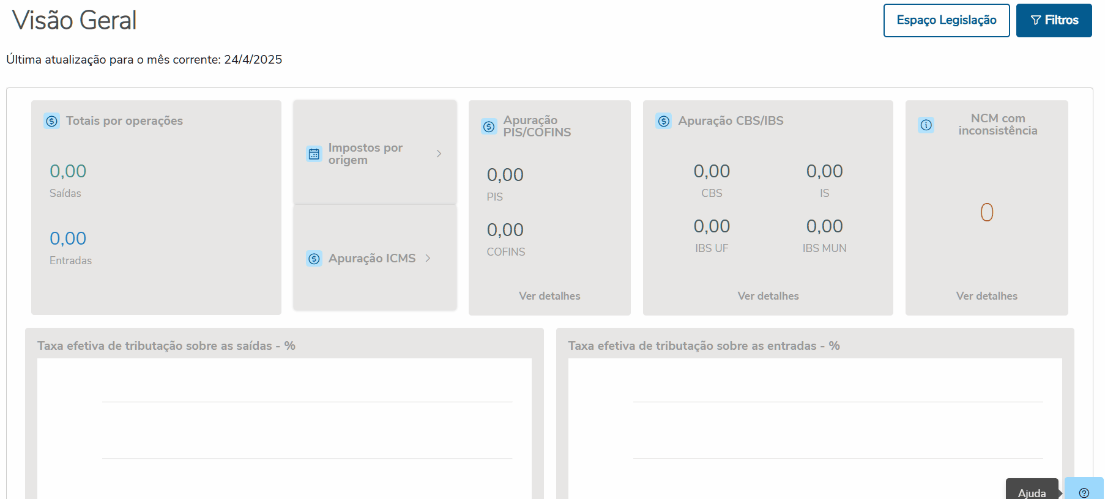Screen dimensions: 1105x499
Task: Click the Entradas total value 0,00
Action: pos(68,238)
